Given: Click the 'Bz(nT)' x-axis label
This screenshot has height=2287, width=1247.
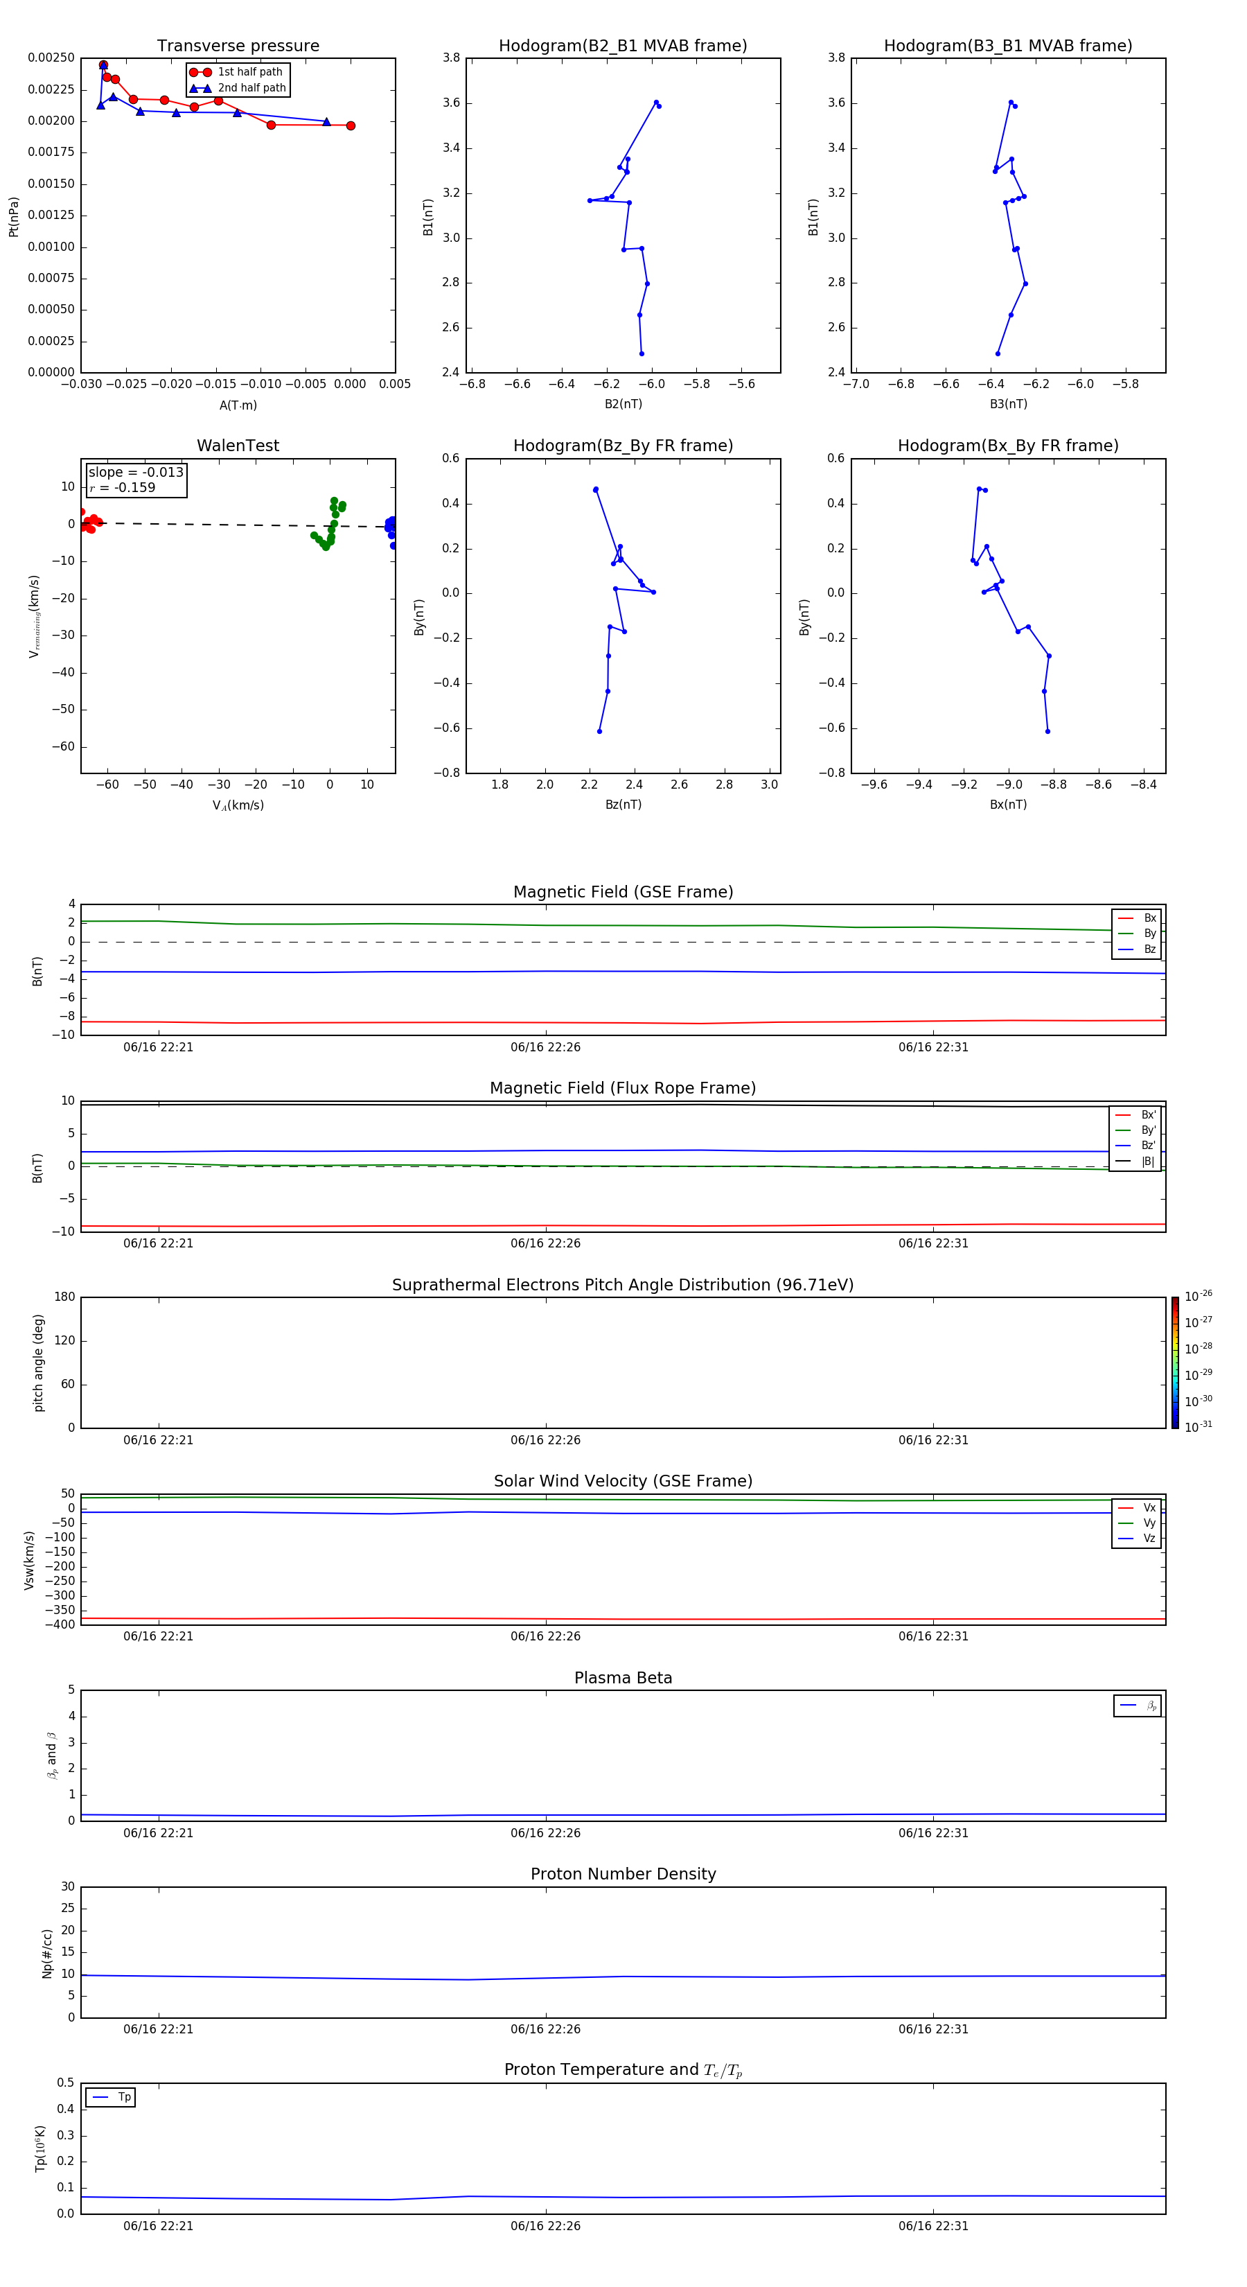Looking at the screenshot, I should click(x=623, y=805).
